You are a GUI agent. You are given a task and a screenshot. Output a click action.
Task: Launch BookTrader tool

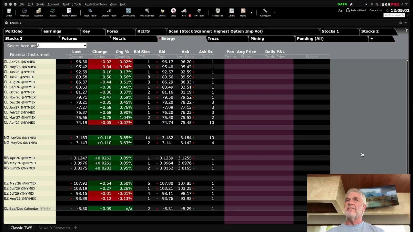tap(90, 13)
